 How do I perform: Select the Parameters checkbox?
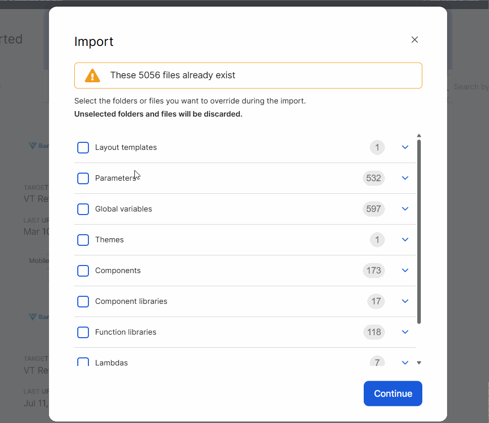83,178
